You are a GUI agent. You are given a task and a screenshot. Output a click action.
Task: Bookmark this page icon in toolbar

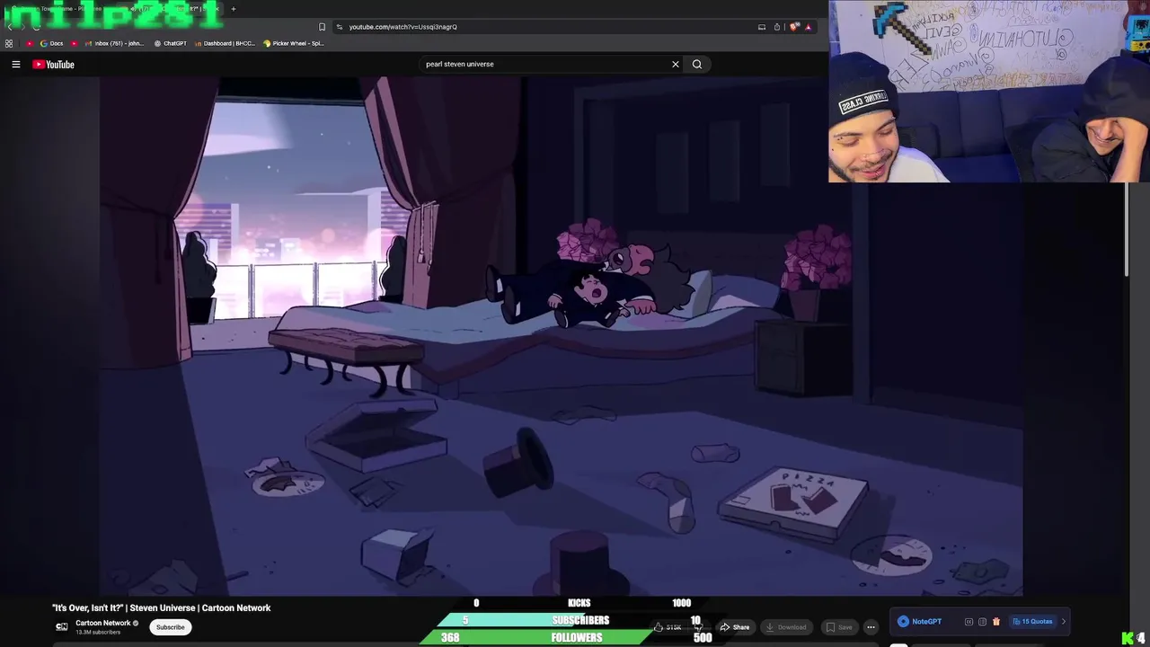[x=322, y=27]
